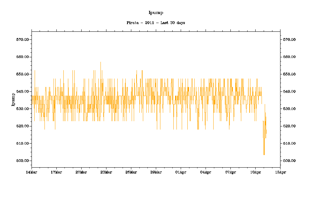Select the 20Mar date tick label

[x=81, y=172]
